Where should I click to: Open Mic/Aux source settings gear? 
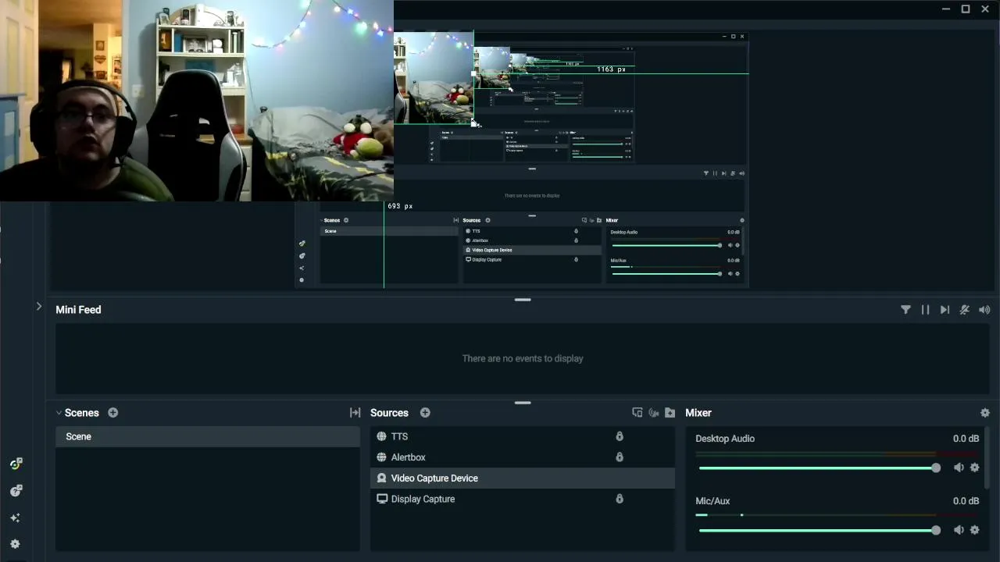[x=974, y=530]
